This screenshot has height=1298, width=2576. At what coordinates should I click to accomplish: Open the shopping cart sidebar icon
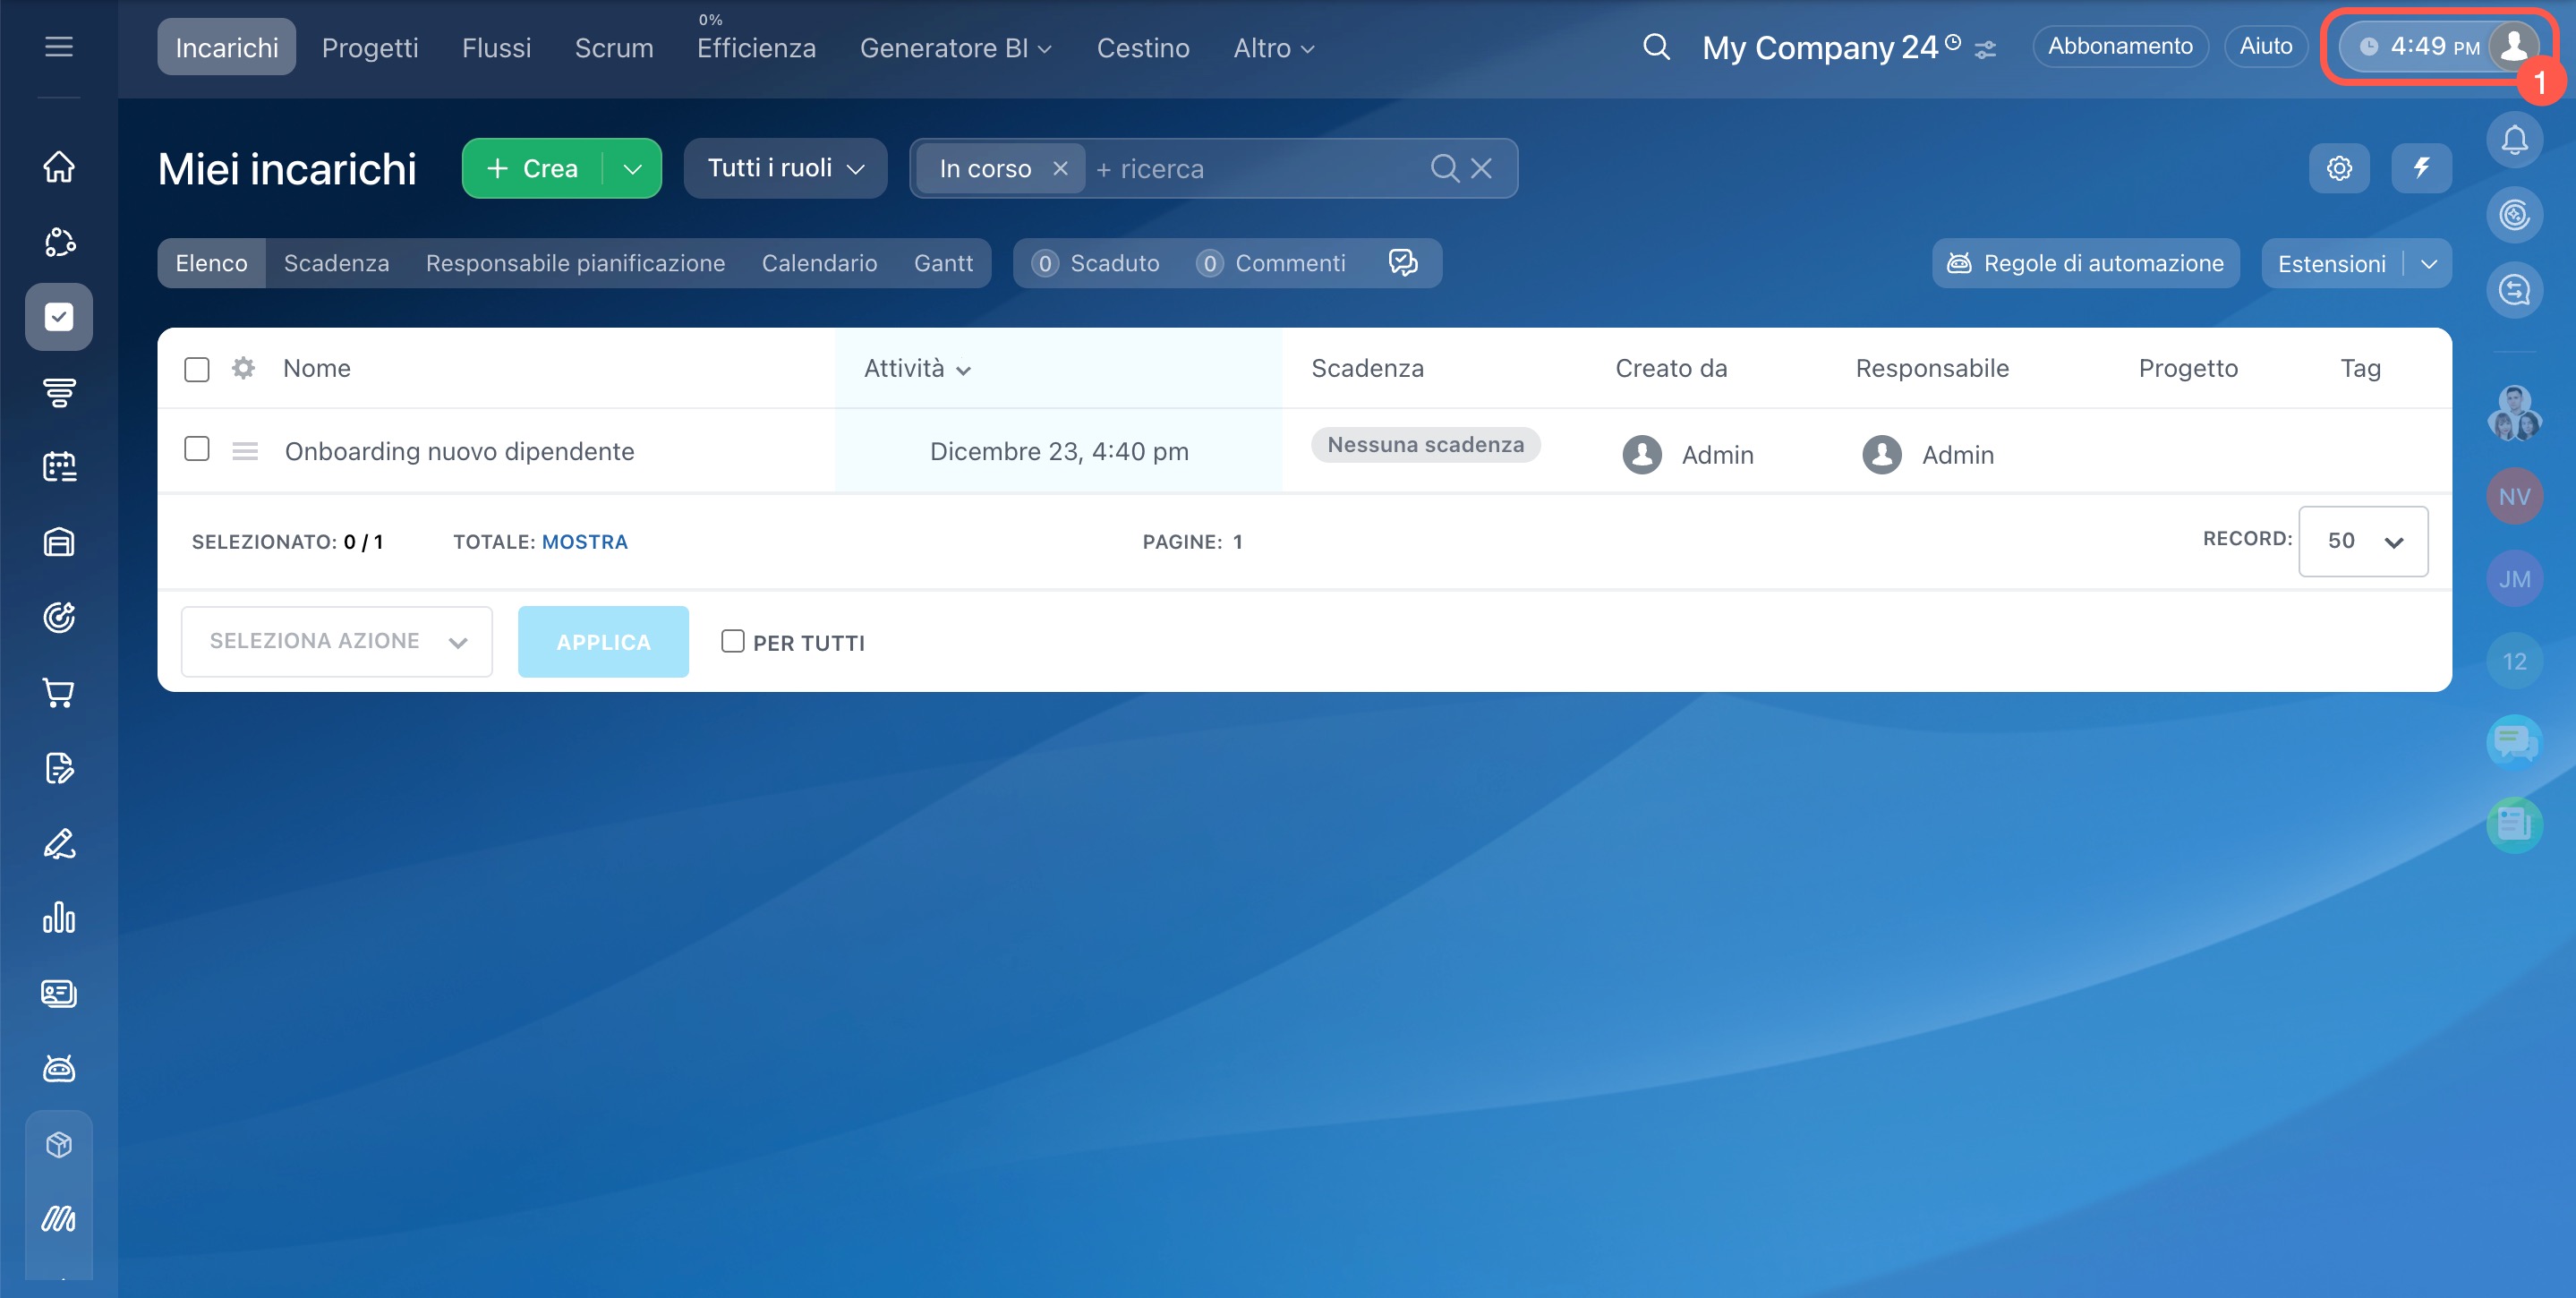(x=59, y=693)
